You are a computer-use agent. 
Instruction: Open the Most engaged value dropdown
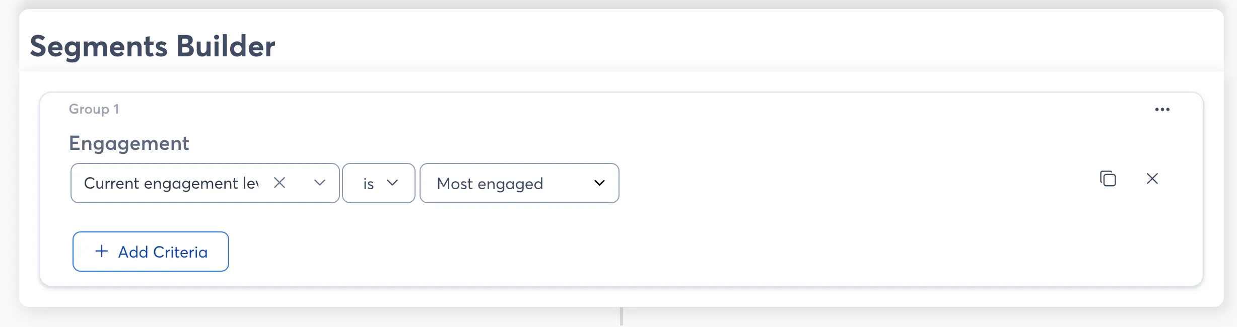519,183
